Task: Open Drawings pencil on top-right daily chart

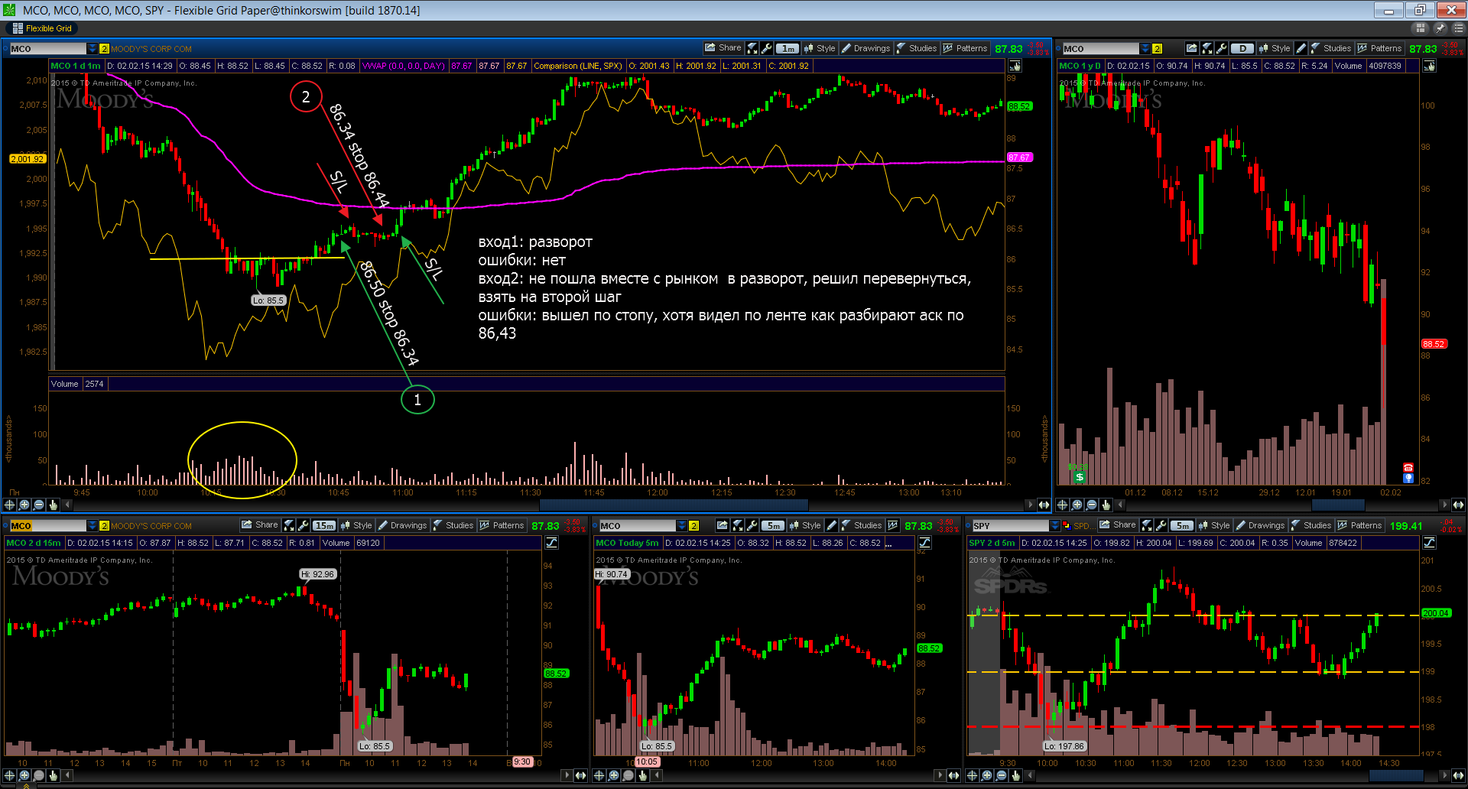Action: click(1301, 48)
